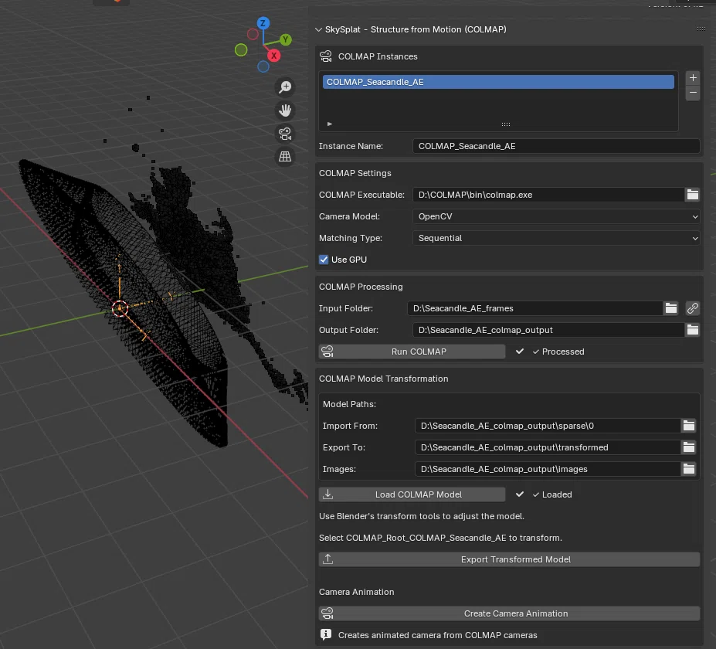This screenshot has height=649, width=716.
Task: Run COLMAP processing
Action: pos(412,352)
